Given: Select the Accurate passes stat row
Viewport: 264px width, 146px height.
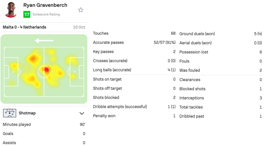Looking at the screenshot, I should (x=134, y=42).
